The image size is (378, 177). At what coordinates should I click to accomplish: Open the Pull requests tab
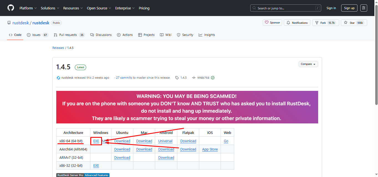point(69,35)
